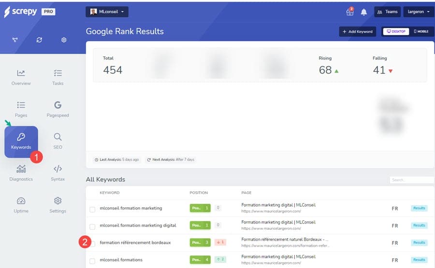Click the Falling count 41
Image resolution: width=435 pixels, height=268 pixels.
click(x=379, y=70)
